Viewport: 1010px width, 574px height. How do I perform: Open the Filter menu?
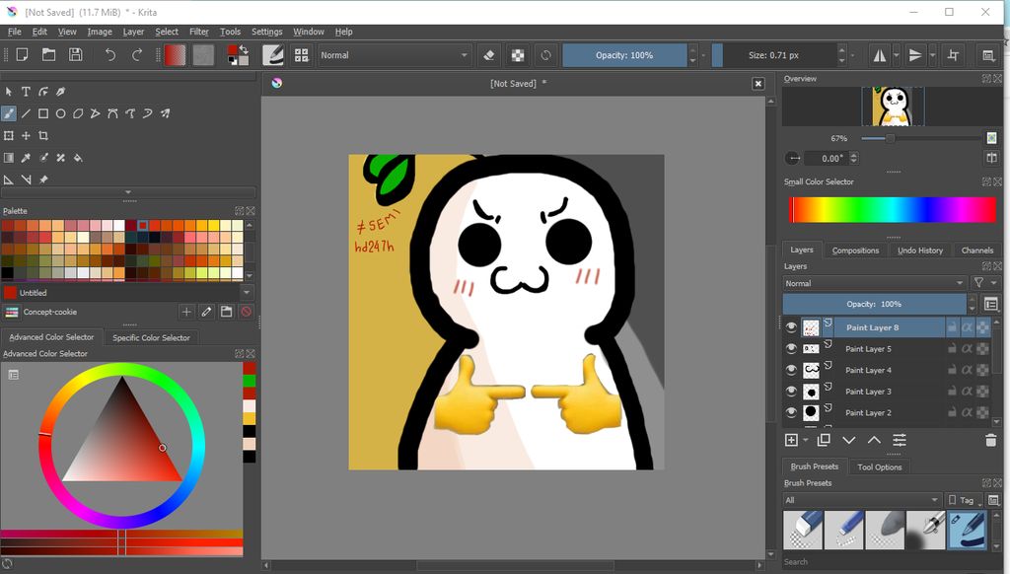click(198, 32)
